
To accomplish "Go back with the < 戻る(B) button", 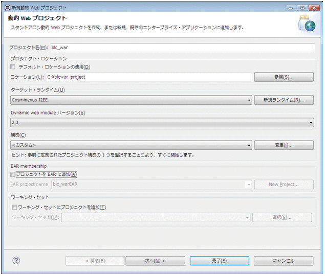I will (95, 261).
